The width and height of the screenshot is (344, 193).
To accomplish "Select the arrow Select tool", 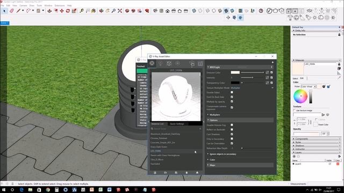I will coord(4,11).
